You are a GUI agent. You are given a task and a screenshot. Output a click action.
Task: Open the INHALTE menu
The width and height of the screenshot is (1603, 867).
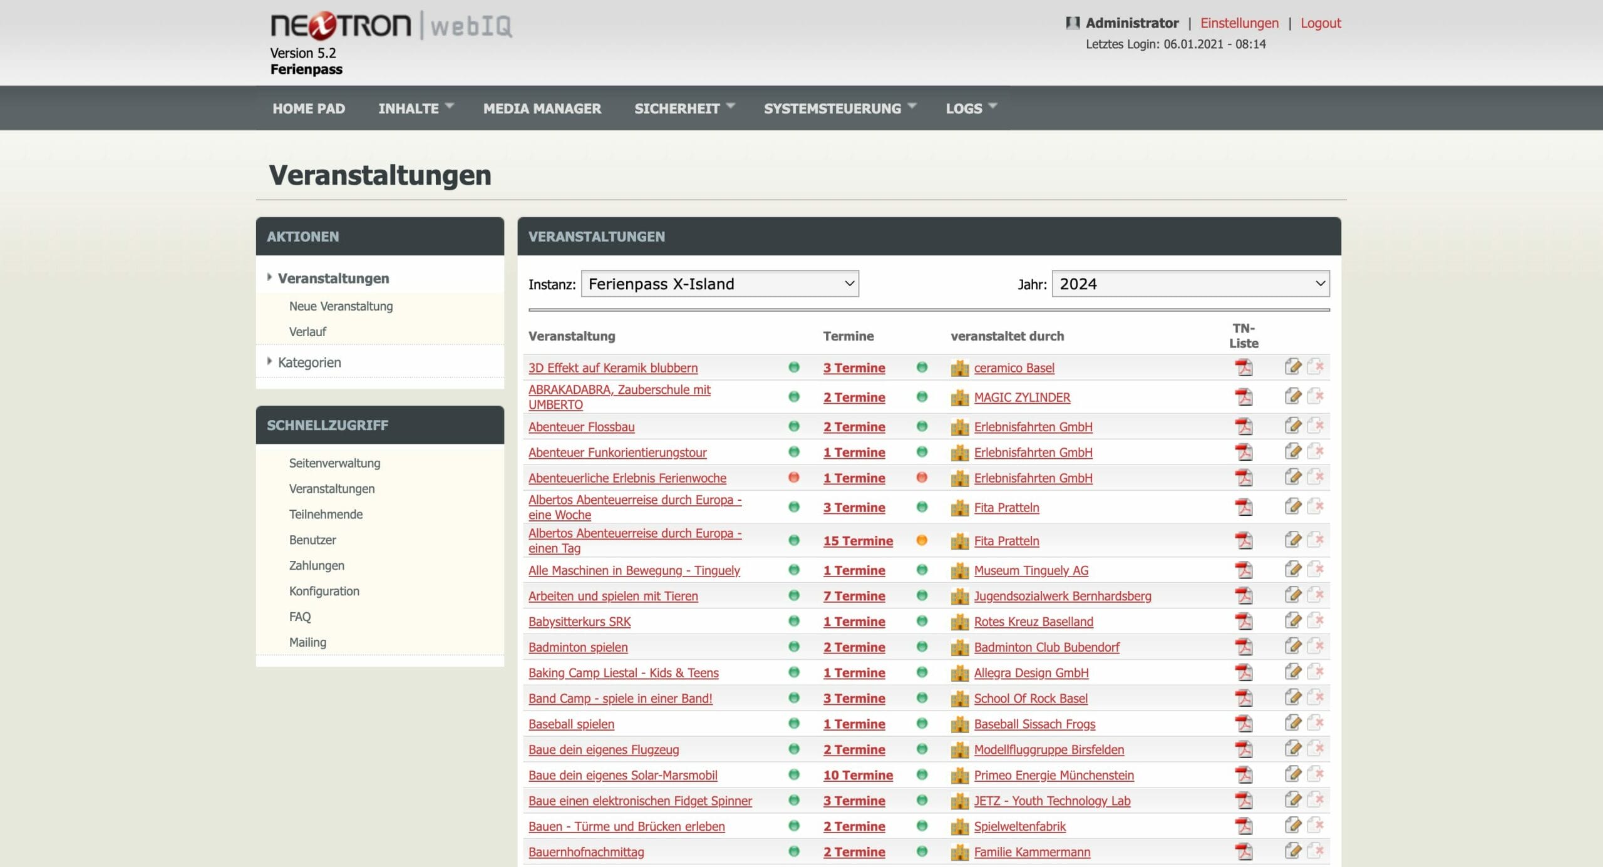coord(415,108)
